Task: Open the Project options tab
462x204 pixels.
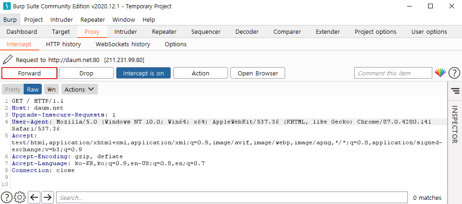Action: coord(375,32)
